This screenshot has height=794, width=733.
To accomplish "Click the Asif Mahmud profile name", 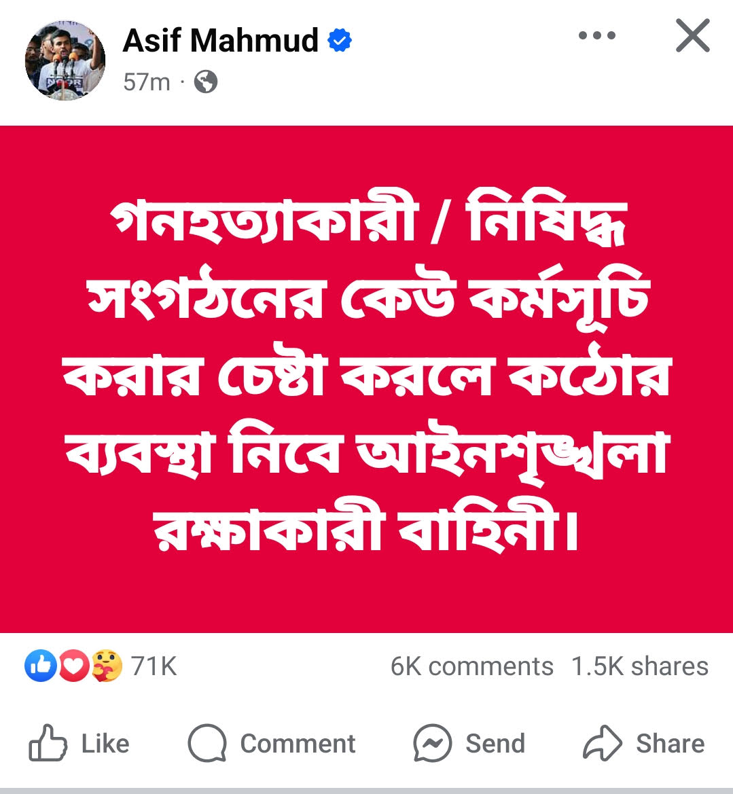I will (x=220, y=41).
